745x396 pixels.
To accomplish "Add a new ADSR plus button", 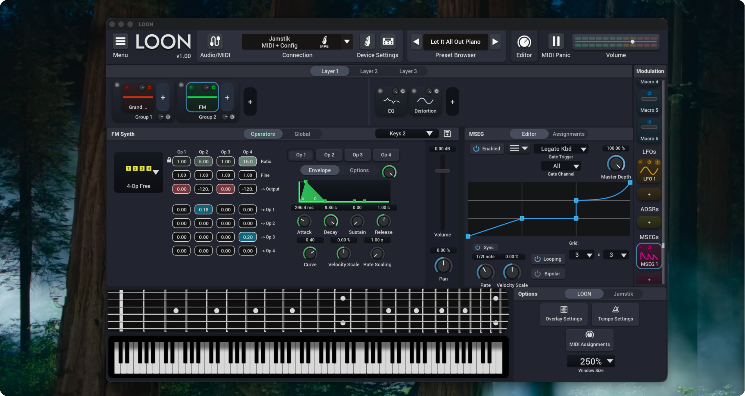I will pos(649,222).
